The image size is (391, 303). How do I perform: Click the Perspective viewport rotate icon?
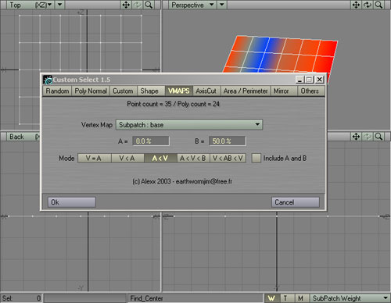[368, 5]
